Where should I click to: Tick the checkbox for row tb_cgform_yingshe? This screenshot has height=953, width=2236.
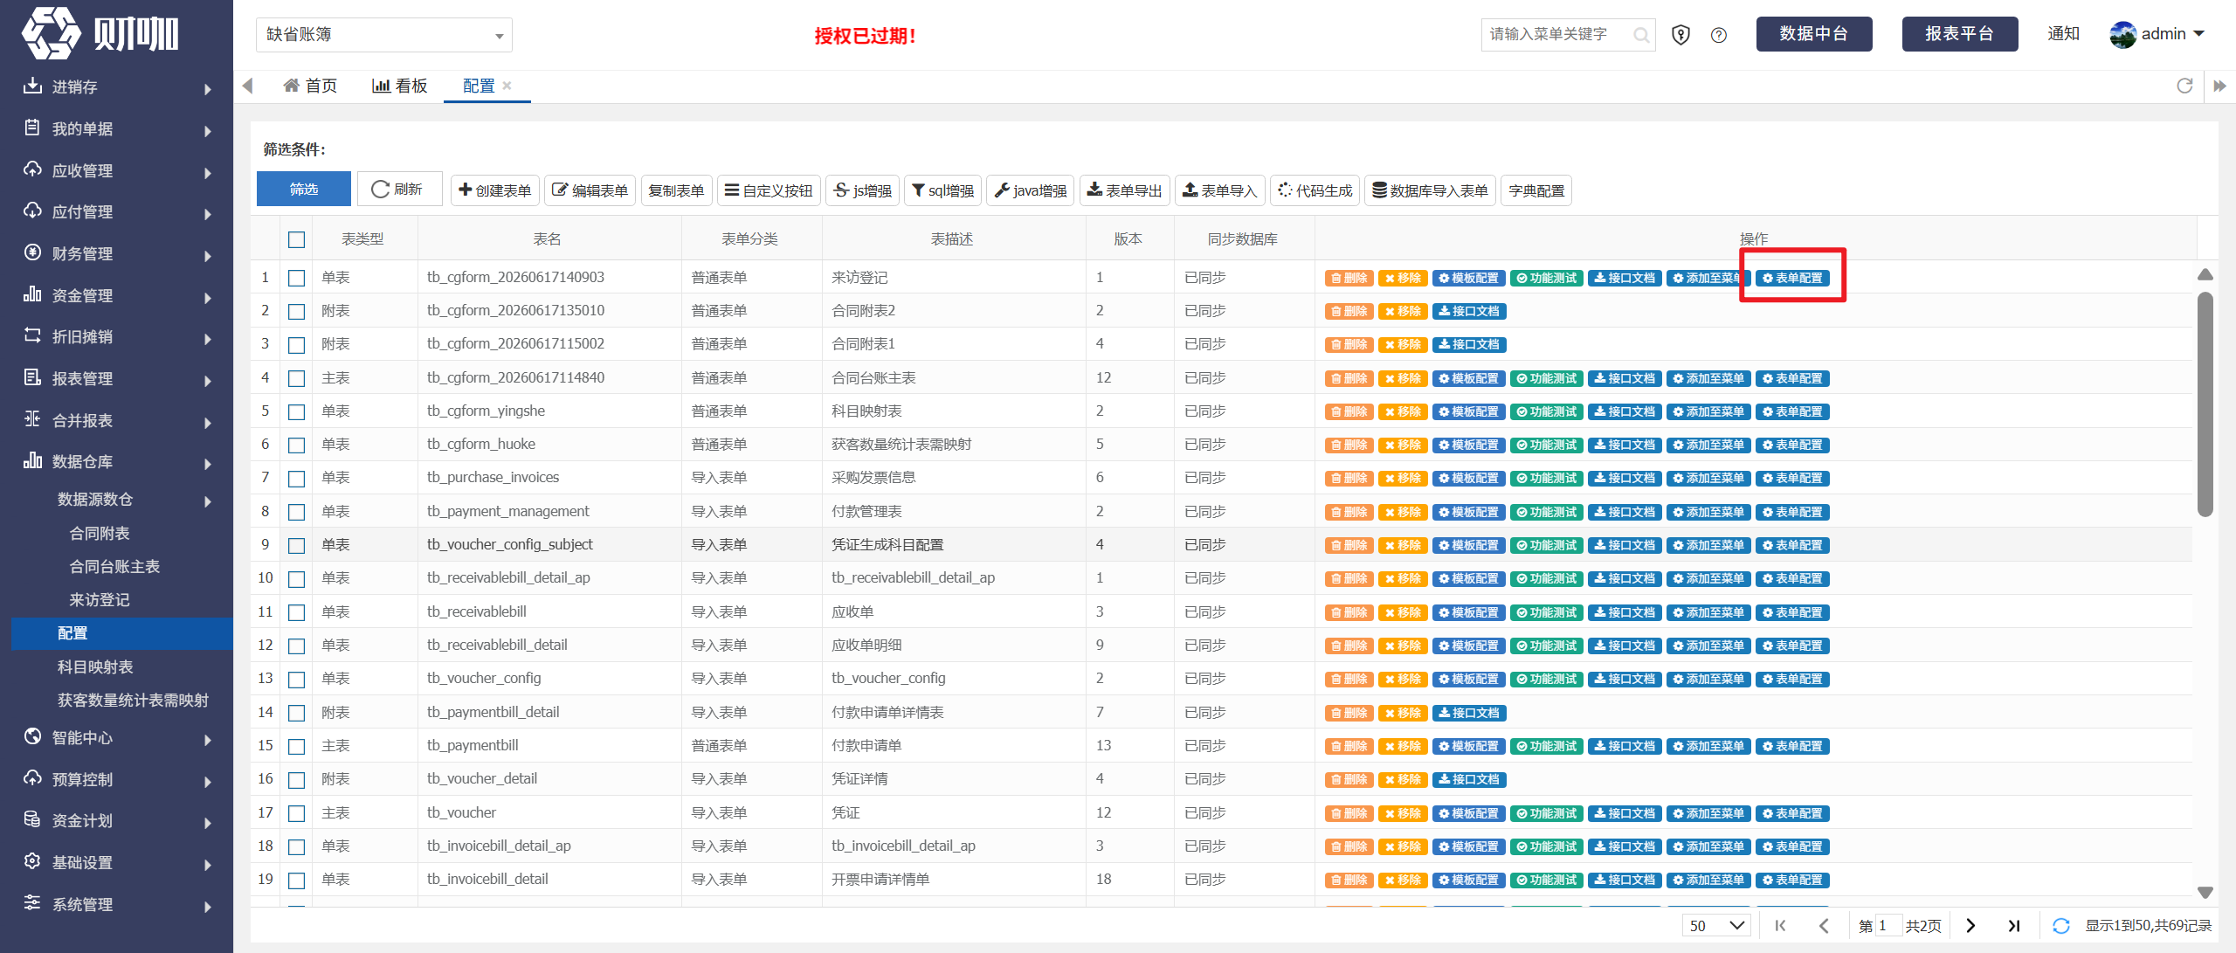pyautogui.click(x=297, y=411)
